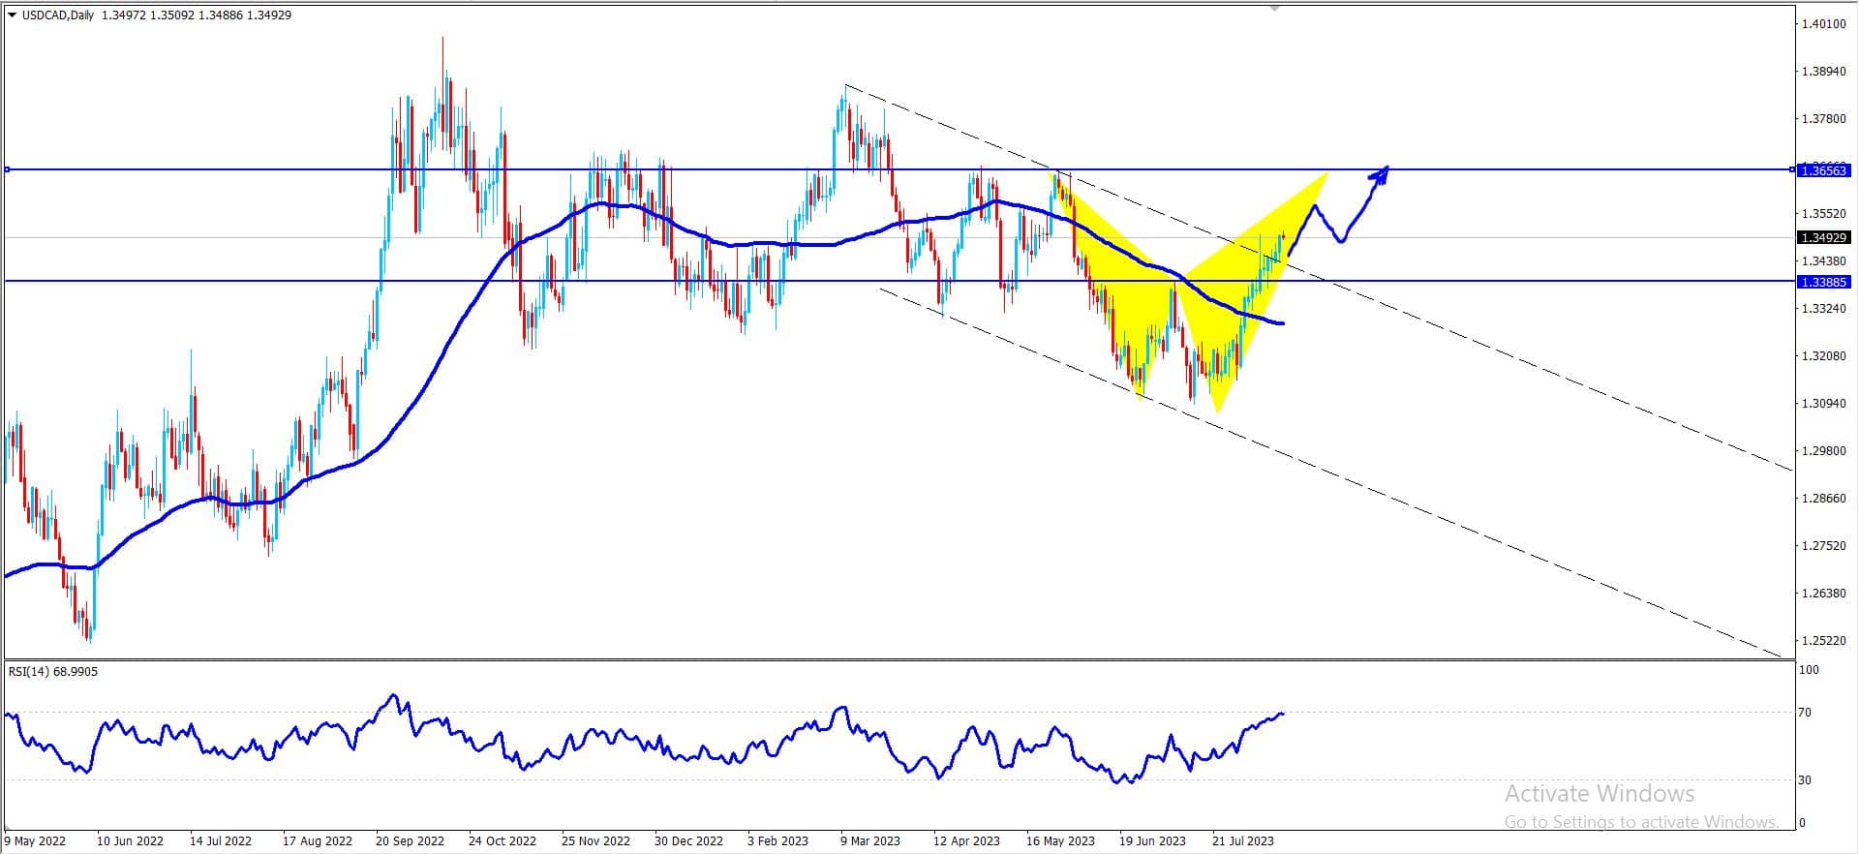The image size is (1859, 854).
Task: Click the 9 Mar 2023 date label
Action: pyautogui.click(x=870, y=841)
